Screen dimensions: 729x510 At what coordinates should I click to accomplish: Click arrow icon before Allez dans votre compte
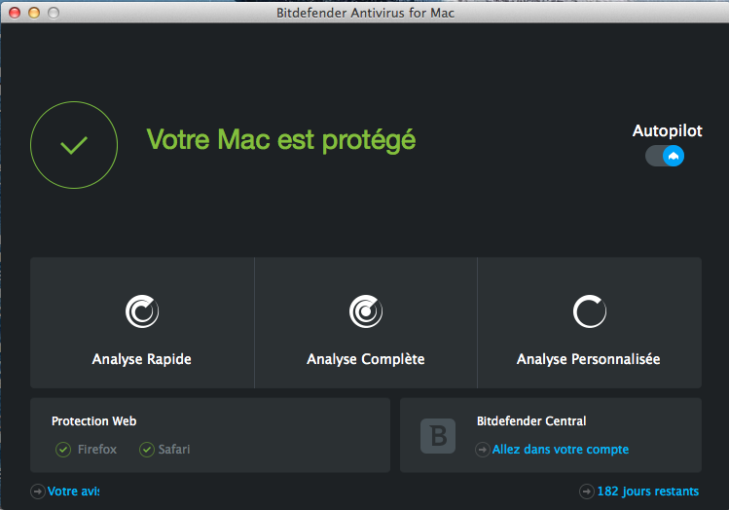coord(483,450)
